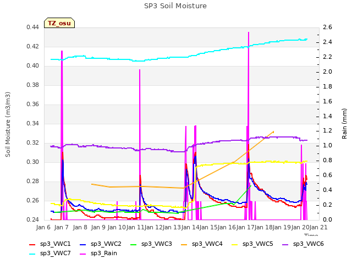Click the 1.6 rain axis value

[327, 101]
